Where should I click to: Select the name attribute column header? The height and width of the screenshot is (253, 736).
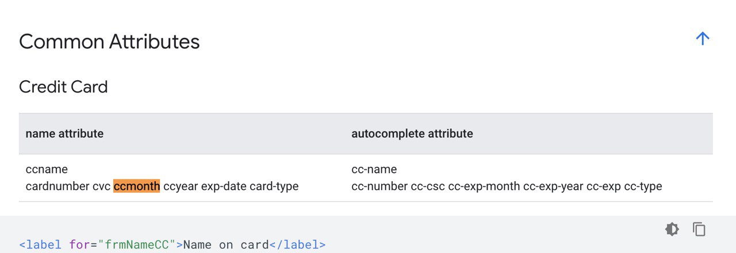point(65,134)
